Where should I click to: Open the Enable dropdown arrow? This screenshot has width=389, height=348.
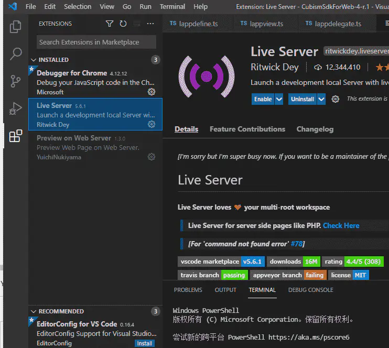(x=279, y=99)
